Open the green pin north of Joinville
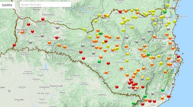 (165, 12)
